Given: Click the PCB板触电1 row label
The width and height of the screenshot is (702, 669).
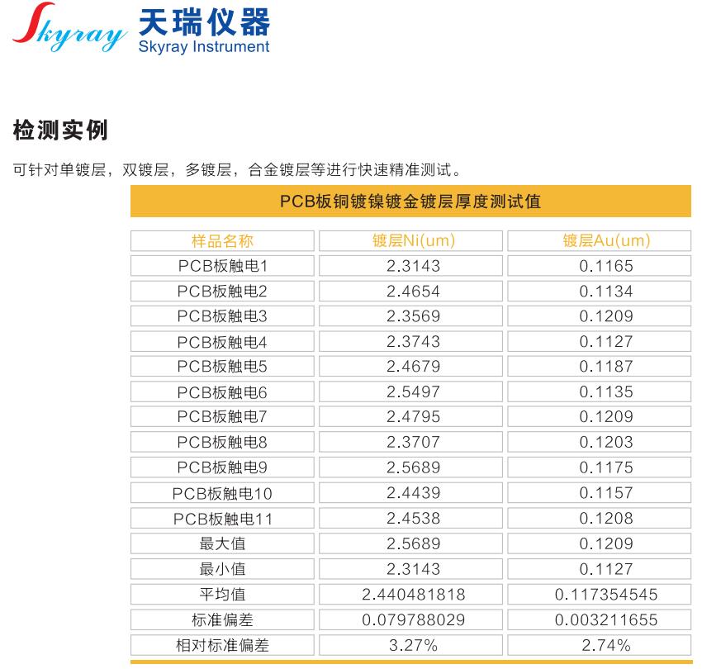Looking at the screenshot, I should pos(222,266).
